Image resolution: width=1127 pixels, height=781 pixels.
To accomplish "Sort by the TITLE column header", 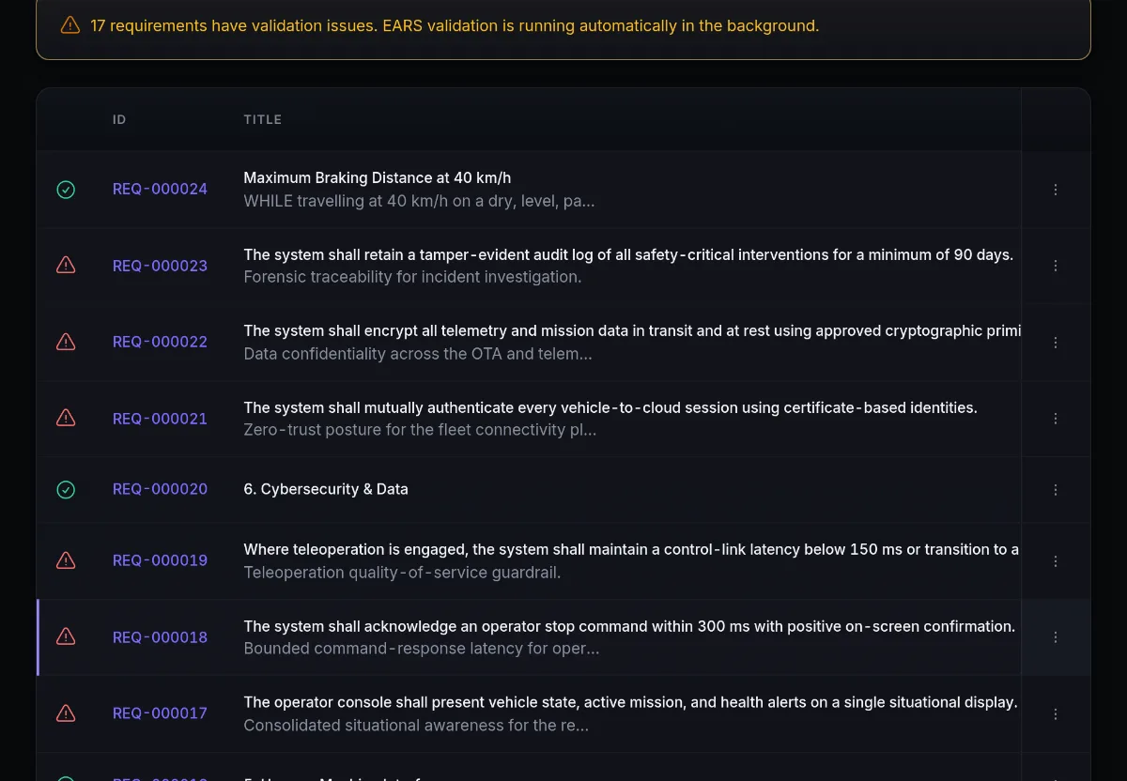I will click(263, 119).
